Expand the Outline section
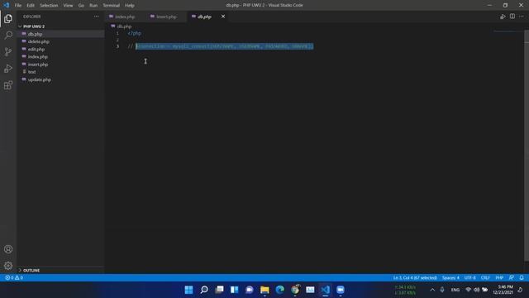 [31, 271]
